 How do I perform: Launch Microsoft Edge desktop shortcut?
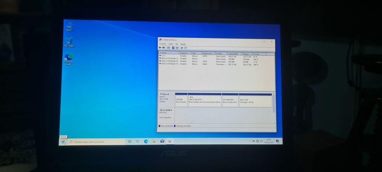(69, 59)
